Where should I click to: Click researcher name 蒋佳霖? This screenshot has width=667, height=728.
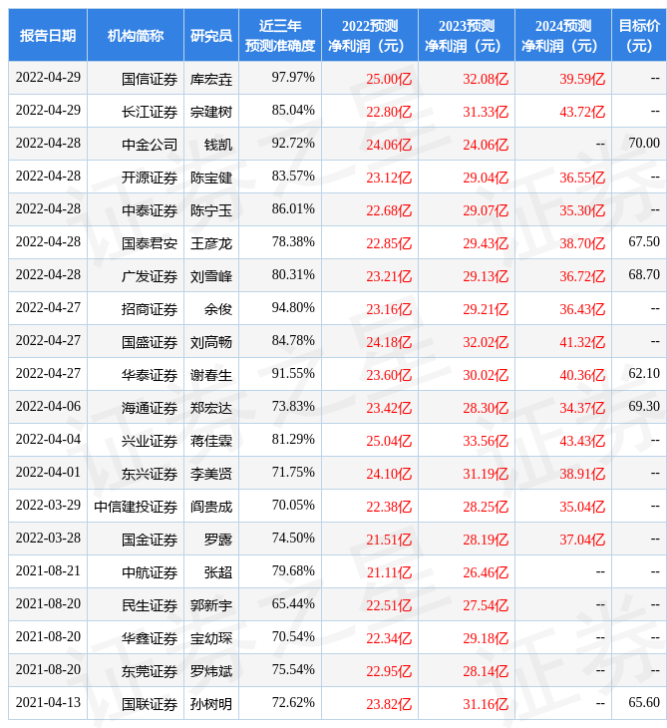pyautogui.click(x=211, y=441)
